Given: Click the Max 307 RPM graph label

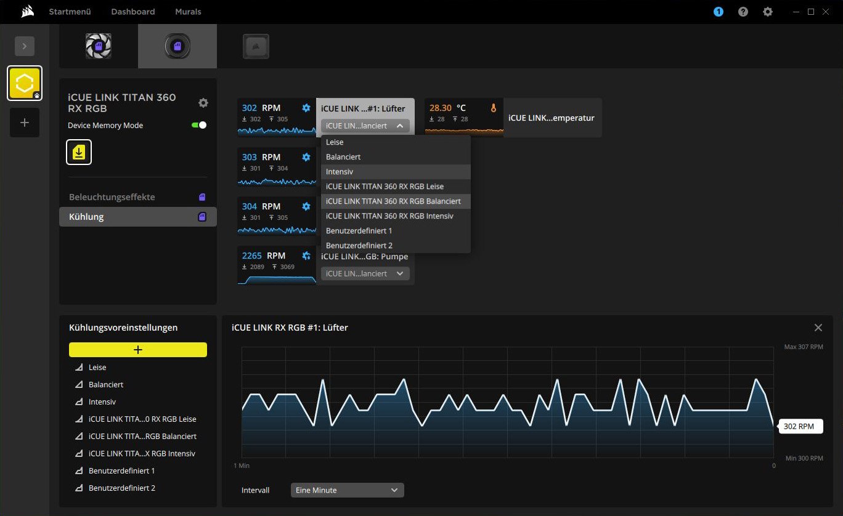Looking at the screenshot, I should (x=804, y=347).
